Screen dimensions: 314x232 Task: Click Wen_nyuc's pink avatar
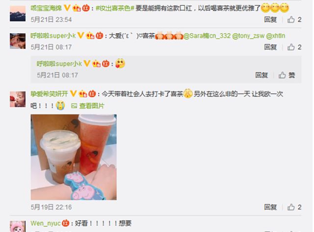point(18,227)
